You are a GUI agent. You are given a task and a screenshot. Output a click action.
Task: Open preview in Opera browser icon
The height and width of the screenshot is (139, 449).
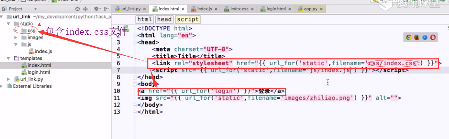[x=433, y=38]
